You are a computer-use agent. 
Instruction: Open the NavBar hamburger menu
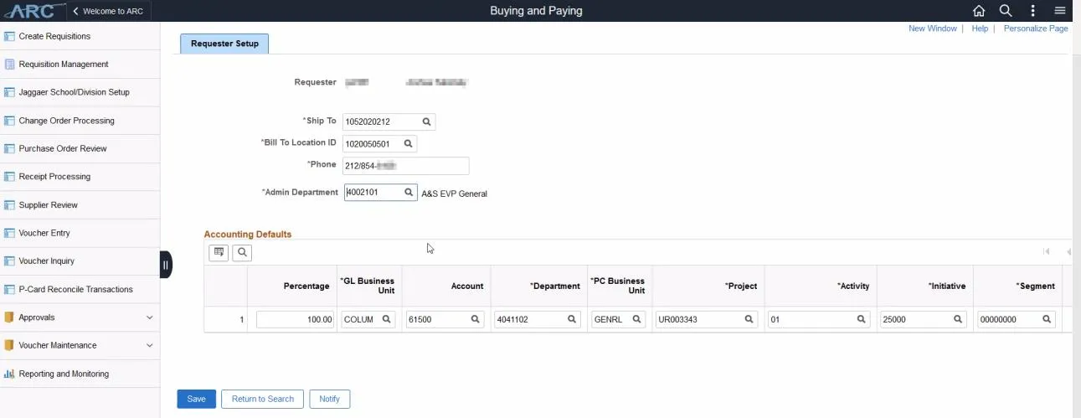click(x=1060, y=11)
